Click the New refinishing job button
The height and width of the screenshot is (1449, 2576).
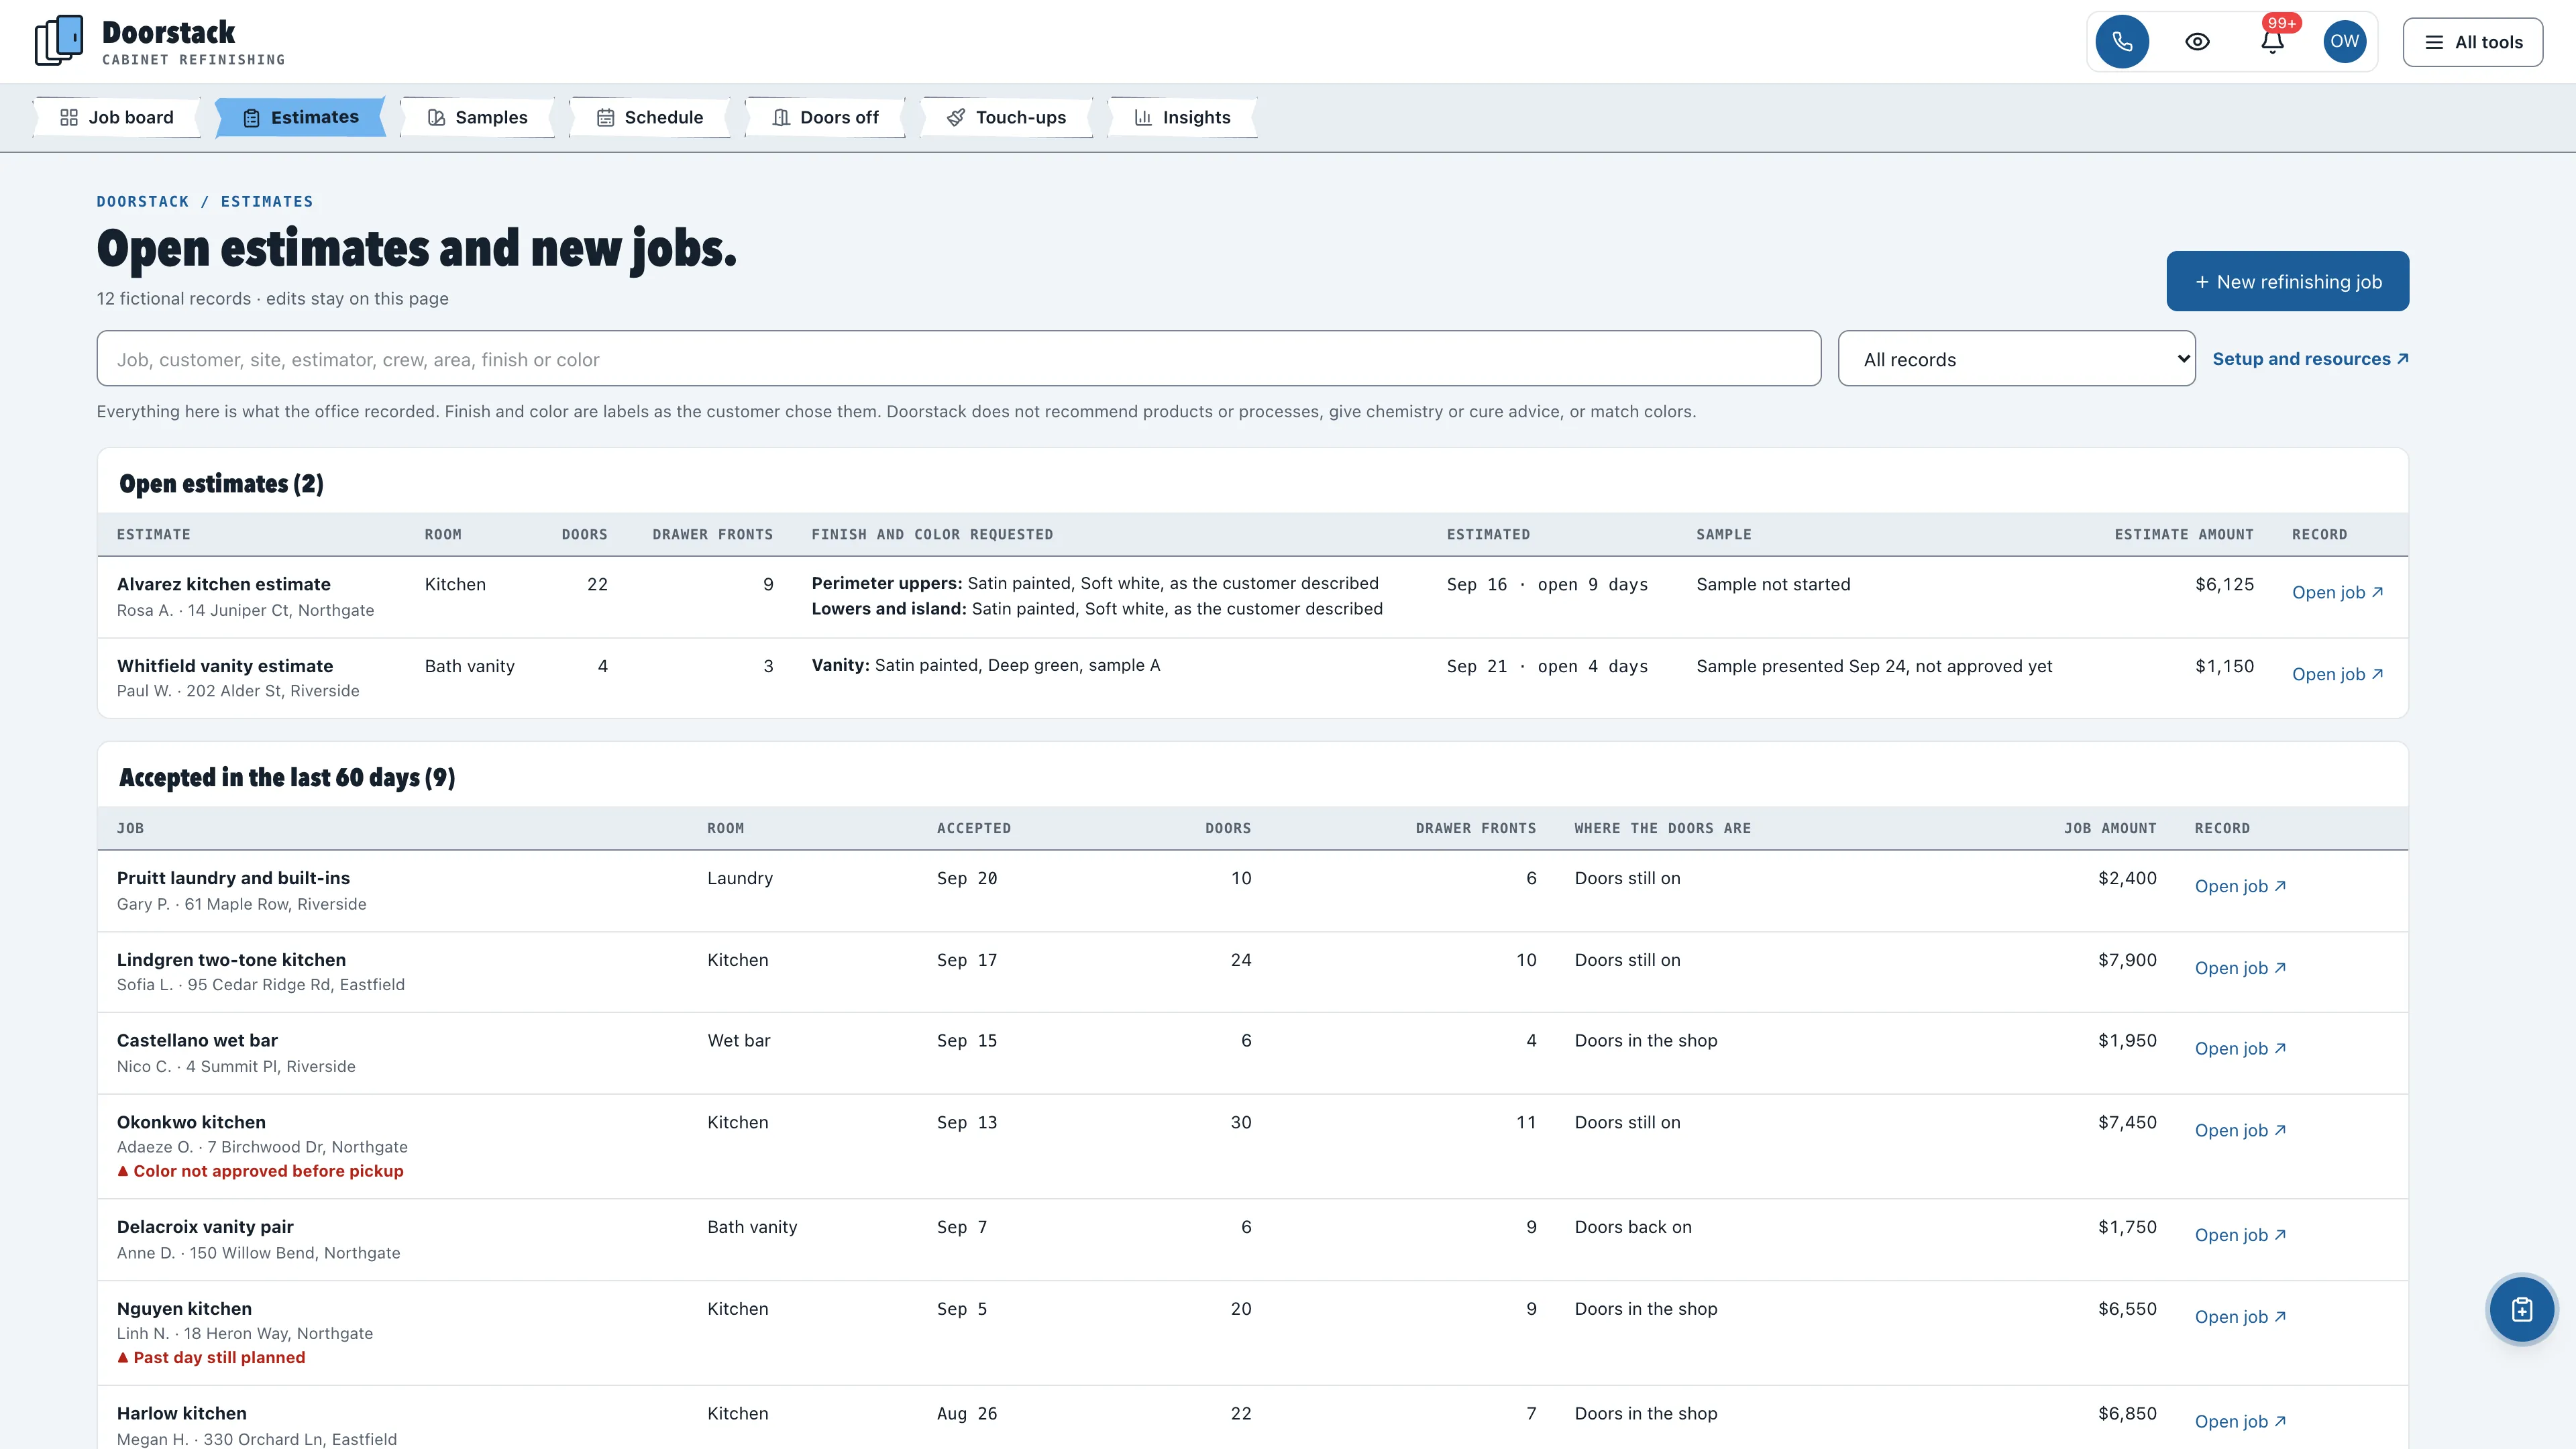point(2287,281)
